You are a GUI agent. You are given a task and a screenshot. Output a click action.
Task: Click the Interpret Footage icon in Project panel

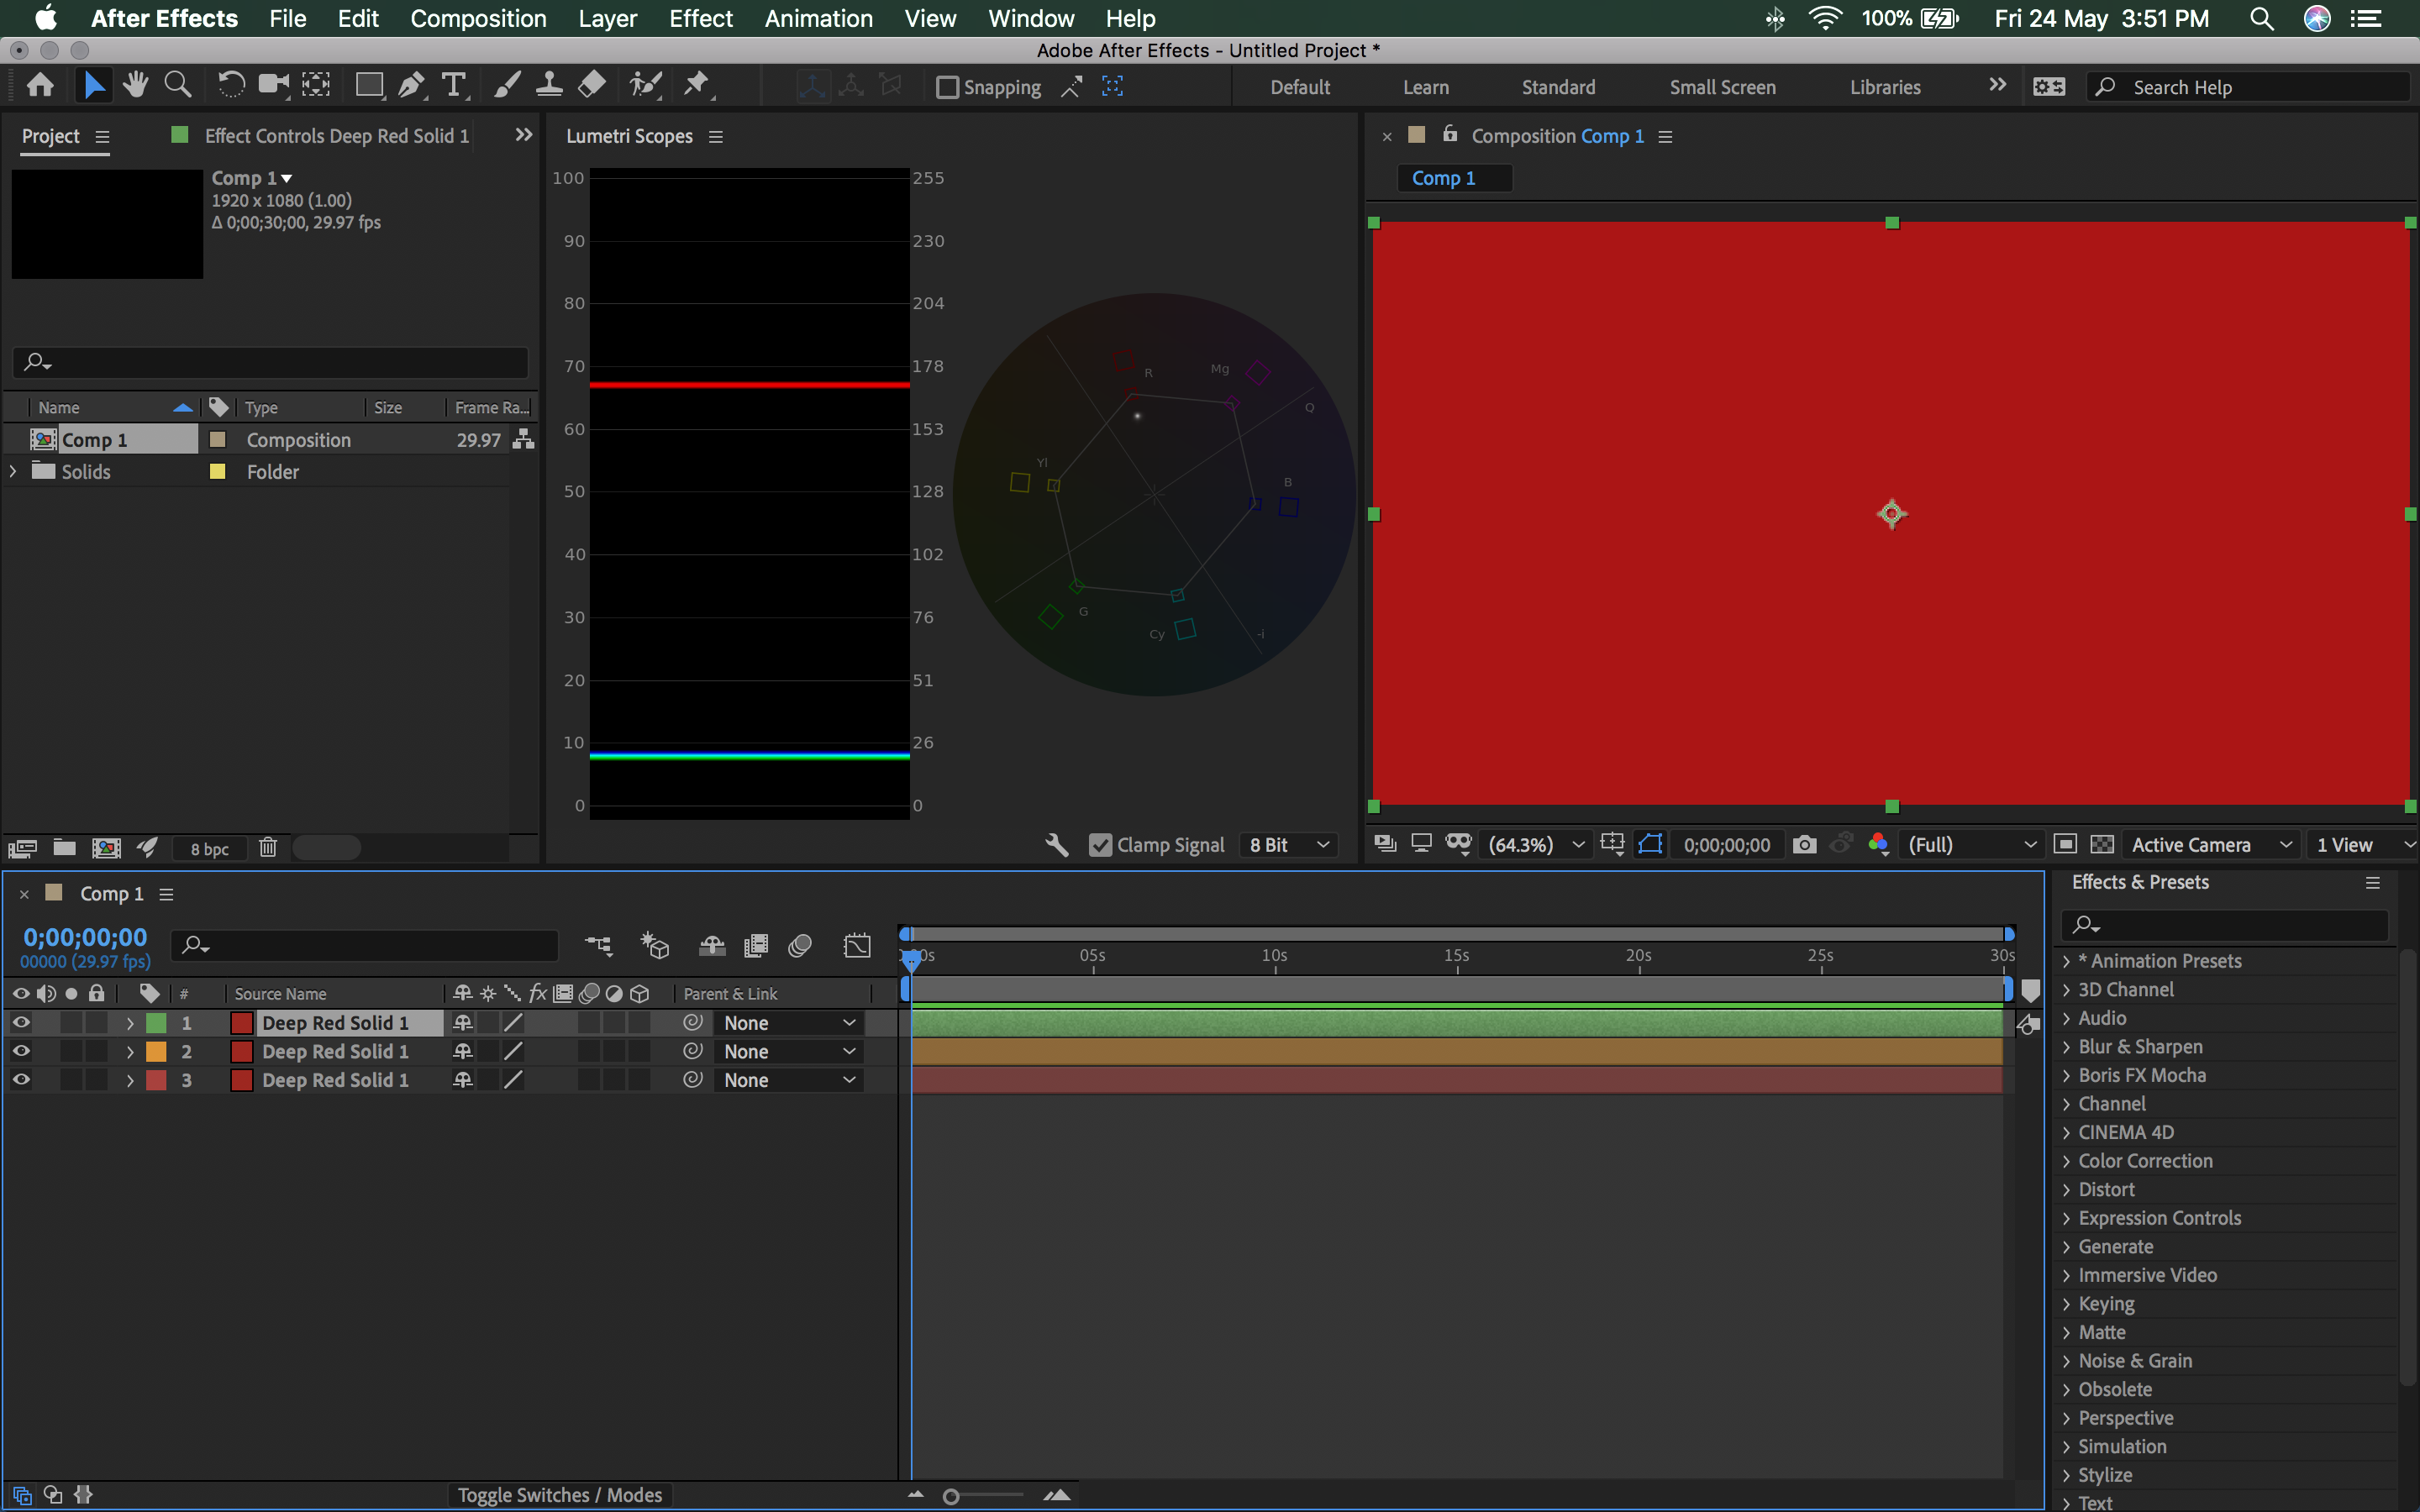click(x=22, y=848)
